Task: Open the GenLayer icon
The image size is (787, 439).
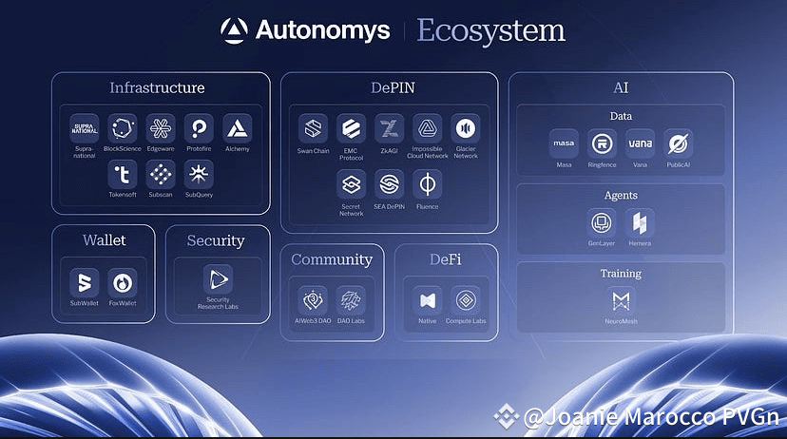Action: 602,222
